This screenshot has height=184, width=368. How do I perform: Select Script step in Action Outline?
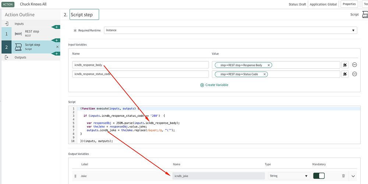pyautogui.click(x=31, y=47)
